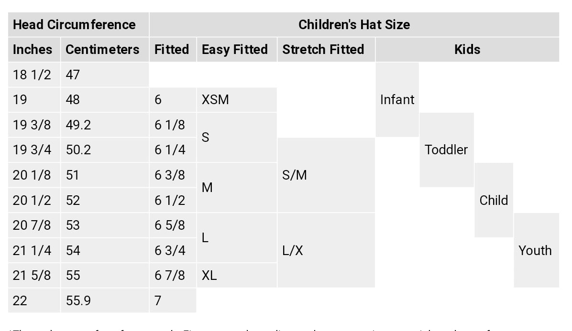Click the Children's Hat Size header

354,25
